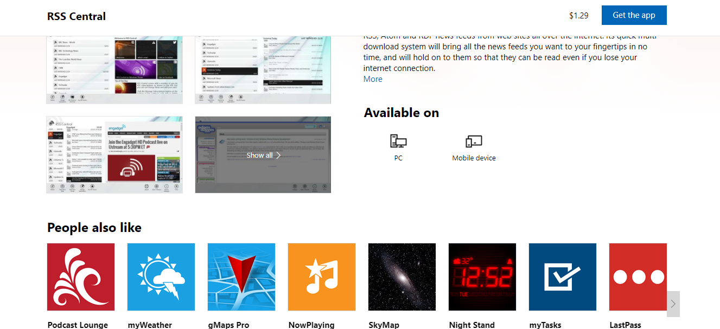The height and width of the screenshot is (329, 720).
Task: Click the myWeather app name
Action: click(x=150, y=325)
